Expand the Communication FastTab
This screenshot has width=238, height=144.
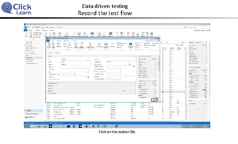(x=91, y=83)
